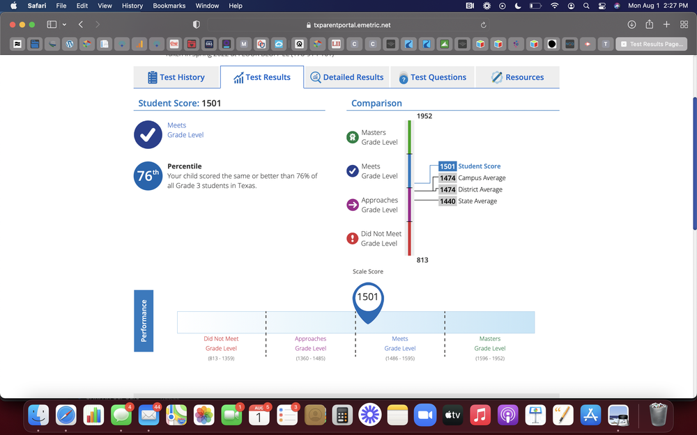This screenshot has width=697, height=435.
Task: Click the 1501 Student Score link
Action: tap(468, 166)
